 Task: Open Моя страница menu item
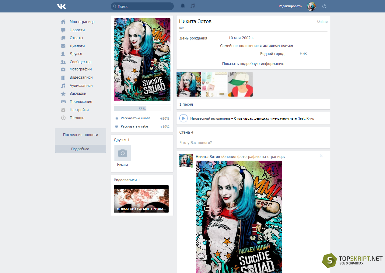(x=82, y=22)
